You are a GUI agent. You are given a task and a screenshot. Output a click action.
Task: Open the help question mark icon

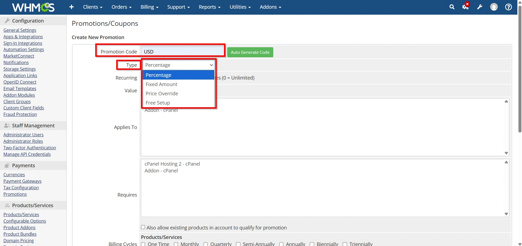(508, 7)
